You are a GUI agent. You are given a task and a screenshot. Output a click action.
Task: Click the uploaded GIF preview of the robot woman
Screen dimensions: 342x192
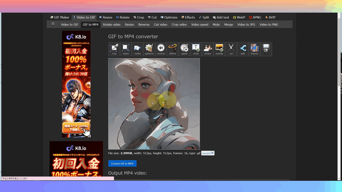coord(154,104)
